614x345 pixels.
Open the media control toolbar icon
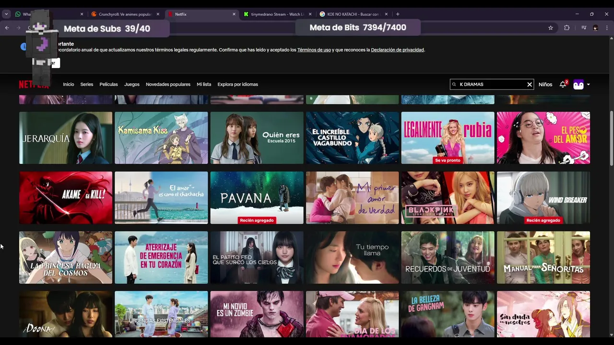tap(584, 28)
